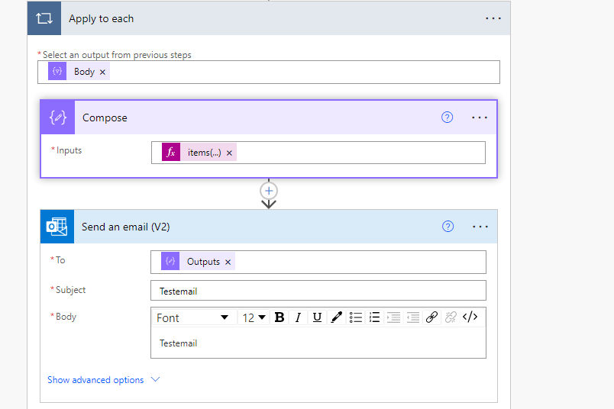
Task: Click the Send an email (V2) title
Action: (126, 227)
